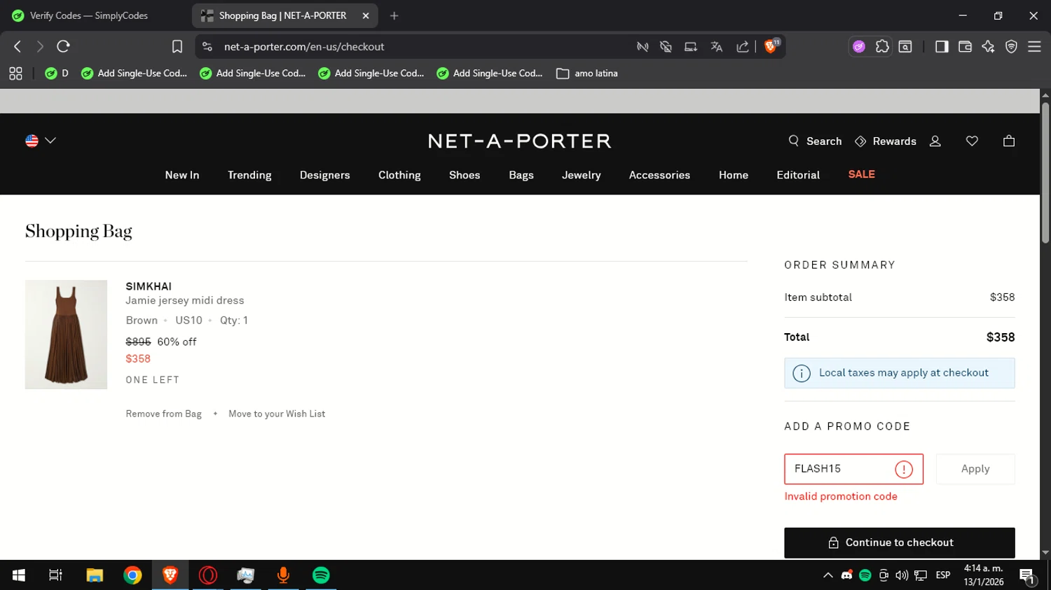Image resolution: width=1051 pixels, height=590 pixels.
Task: Click the local taxes info icon
Action: 802,373
